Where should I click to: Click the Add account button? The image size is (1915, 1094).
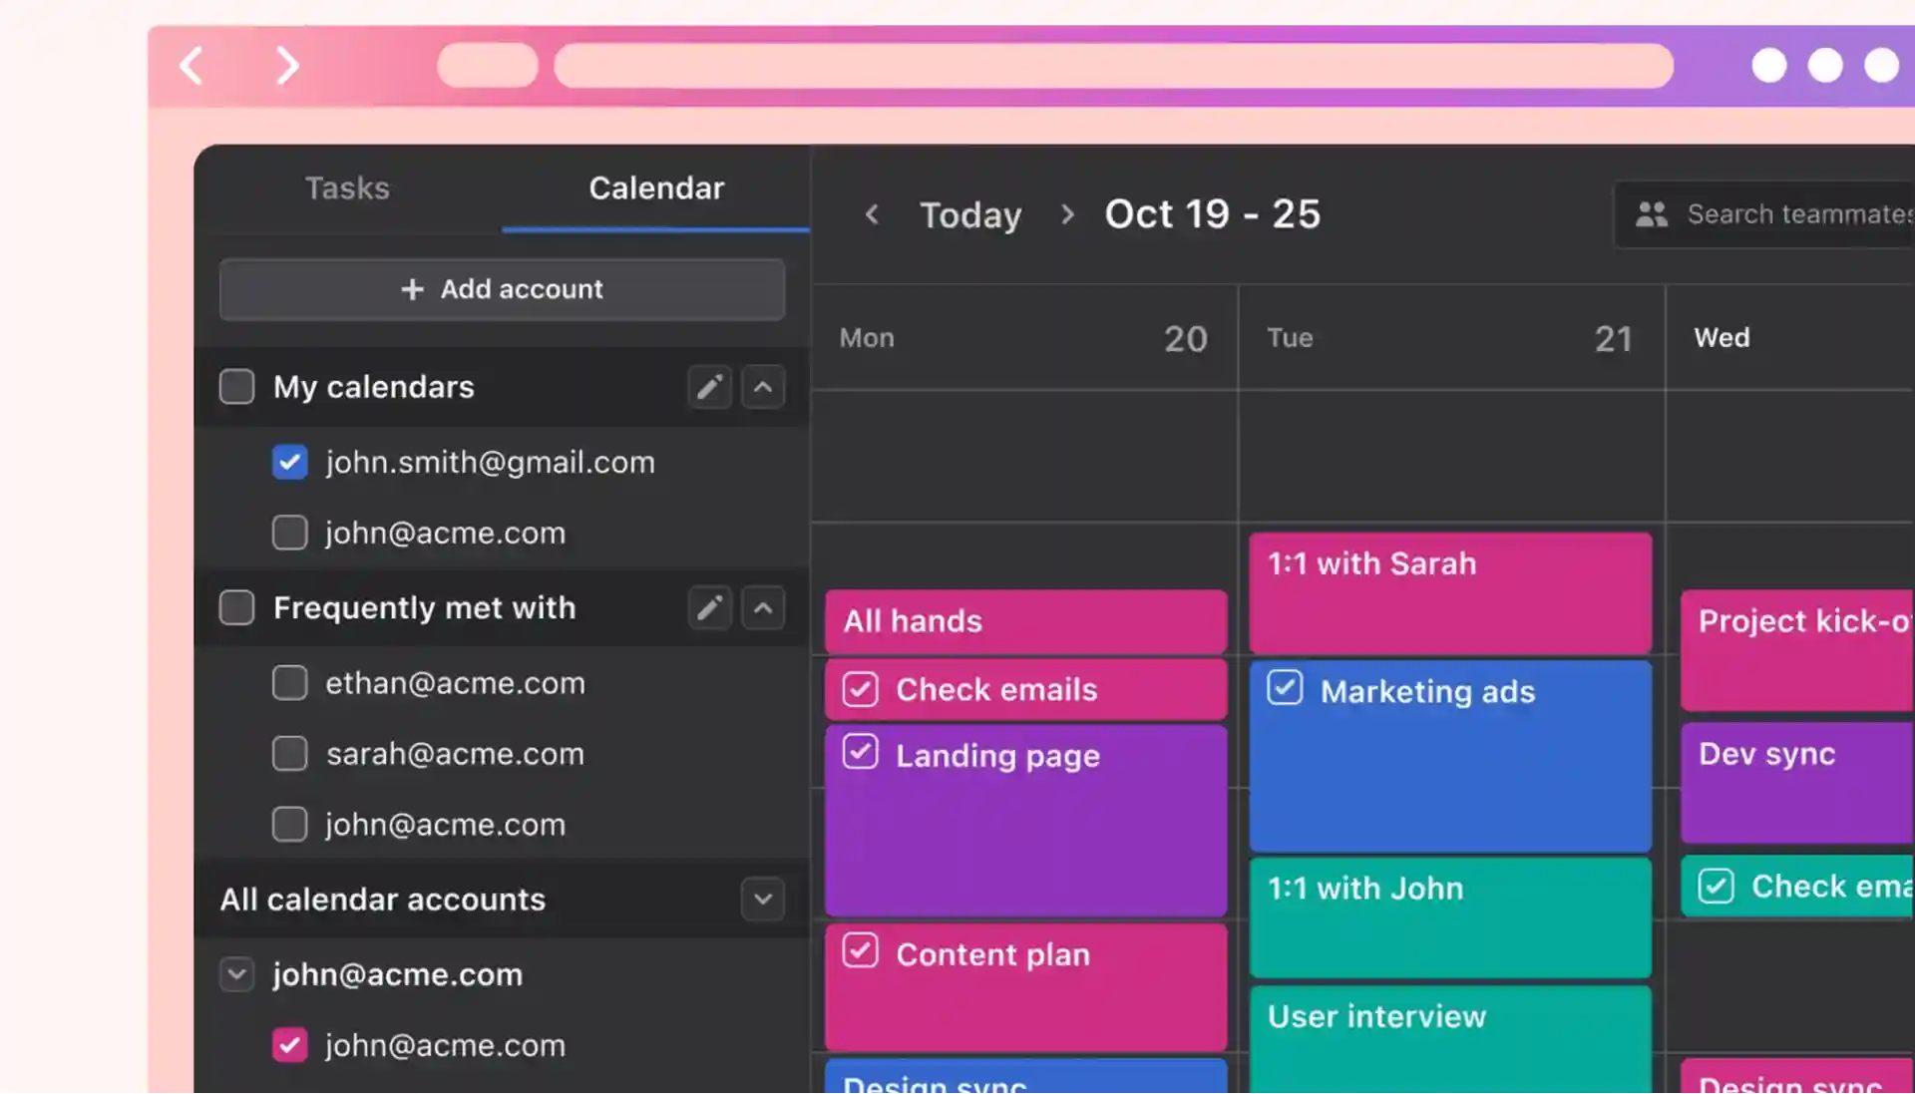(x=503, y=289)
